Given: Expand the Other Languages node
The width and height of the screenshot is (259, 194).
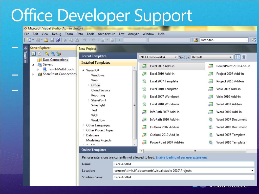Looking at the screenshot, I should [83, 125].
